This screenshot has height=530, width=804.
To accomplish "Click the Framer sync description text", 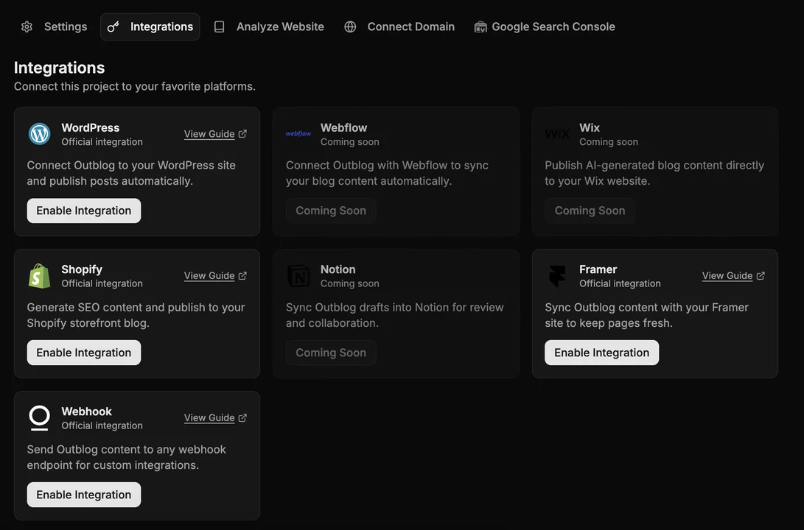I will [646, 315].
